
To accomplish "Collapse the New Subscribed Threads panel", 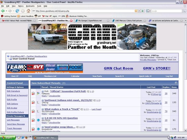I will pyautogui.click(x=176, y=83).
